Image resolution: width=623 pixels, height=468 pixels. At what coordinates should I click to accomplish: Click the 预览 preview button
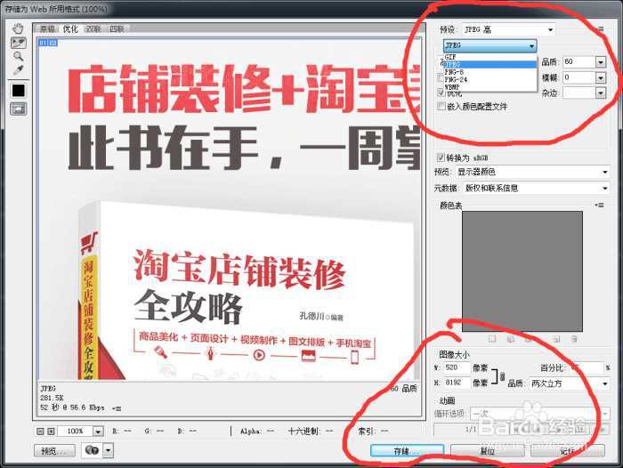point(54,450)
